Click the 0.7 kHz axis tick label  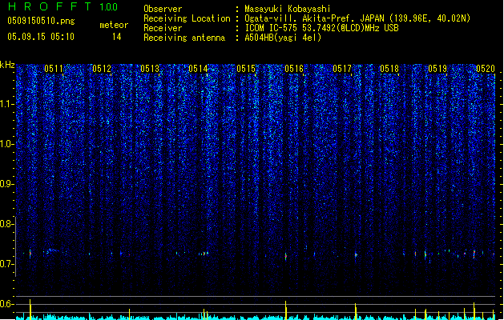7,264
